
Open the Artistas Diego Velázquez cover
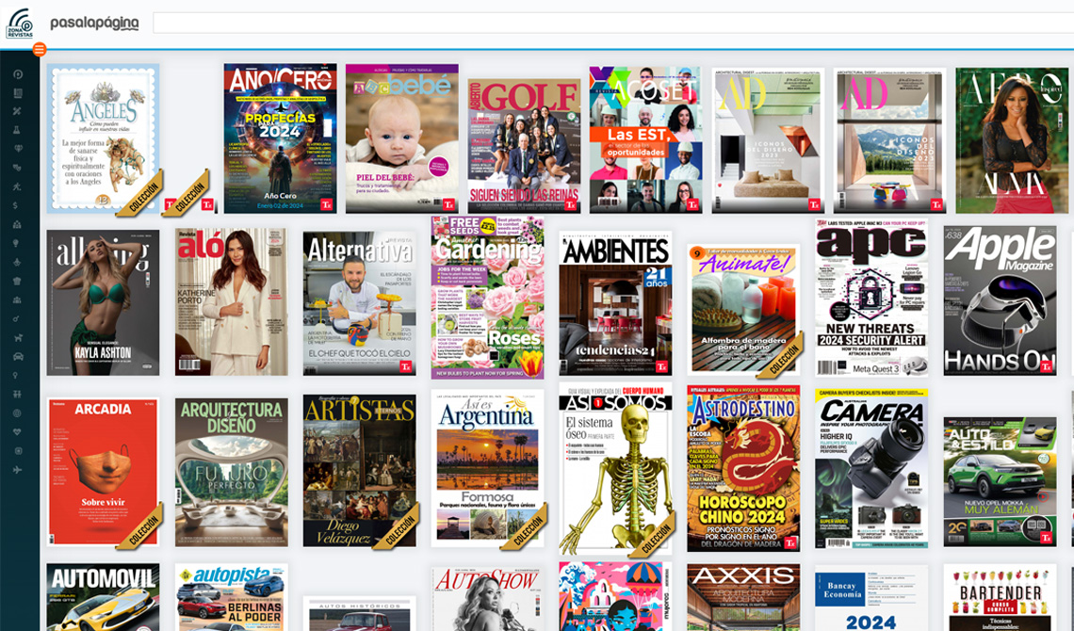pos(360,470)
